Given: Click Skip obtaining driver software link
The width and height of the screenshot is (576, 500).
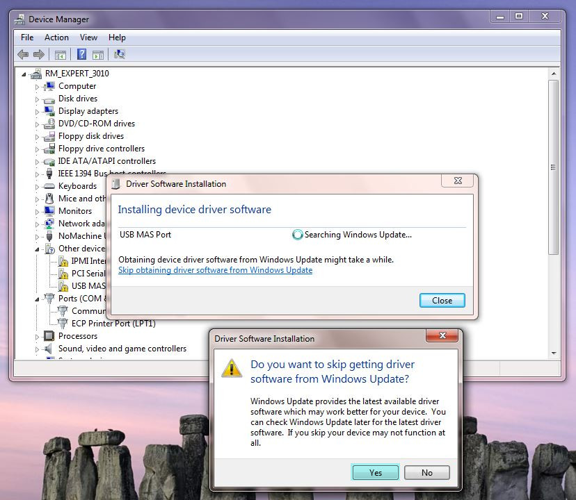Looking at the screenshot, I should pos(215,270).
